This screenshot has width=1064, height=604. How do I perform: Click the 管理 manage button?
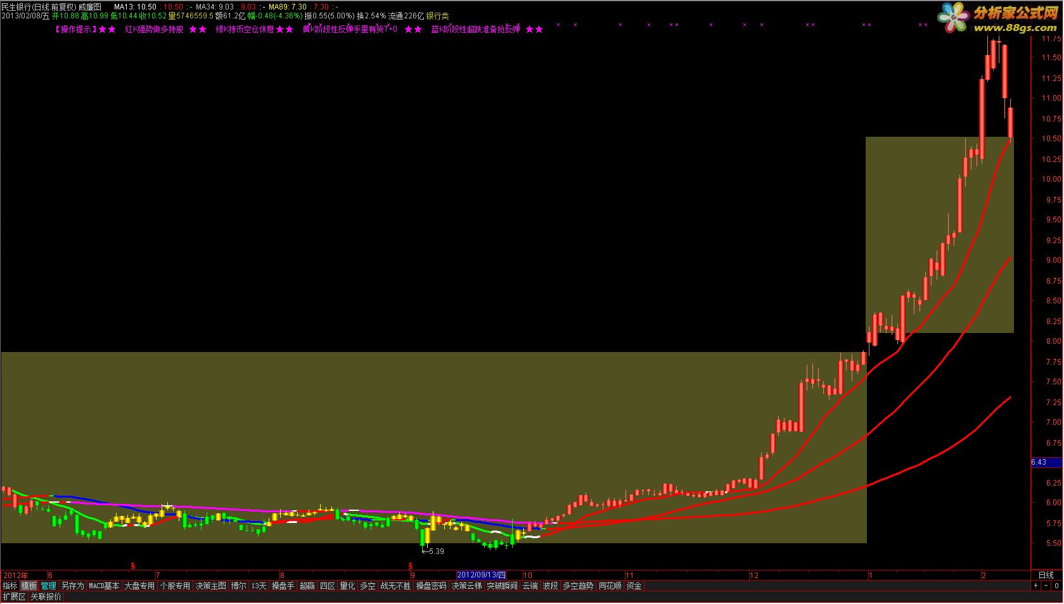click(48, 586)
